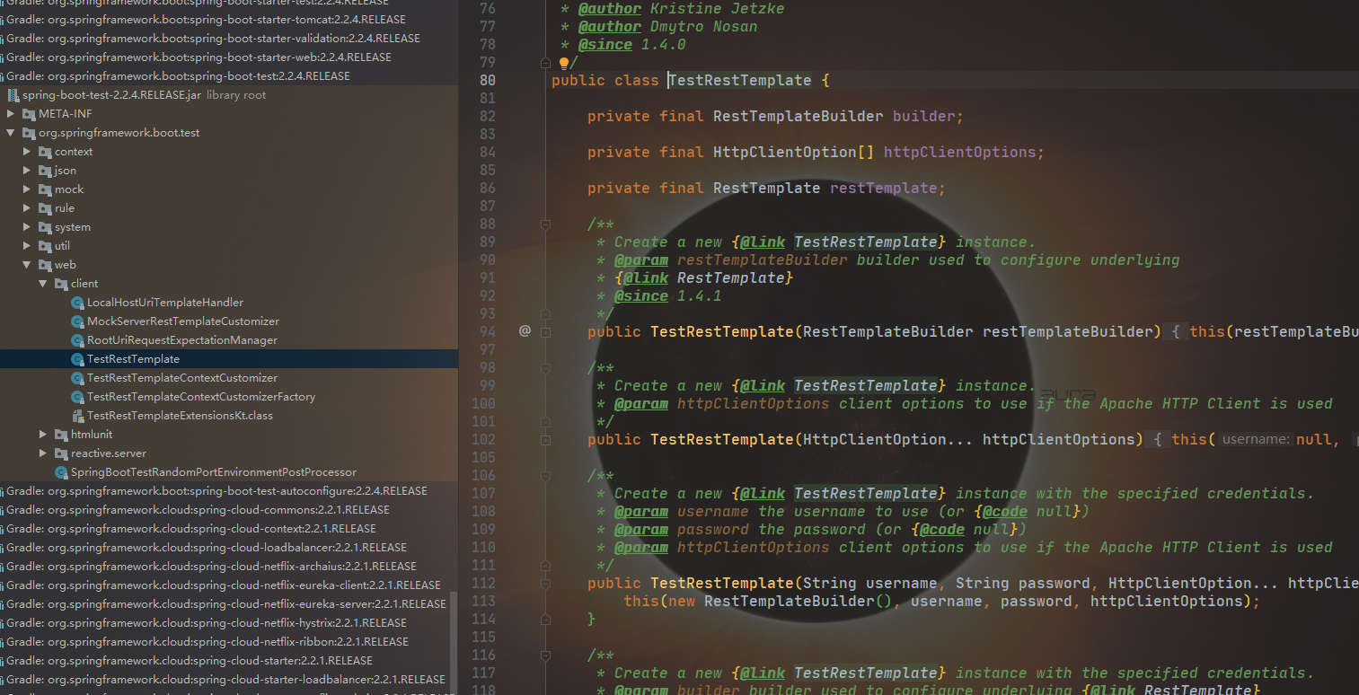
Task: Fold the Javadoc starting at line 88
Action: 545,224
